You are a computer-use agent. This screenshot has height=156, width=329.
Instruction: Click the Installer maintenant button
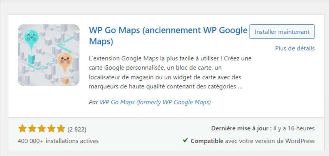click(x=282, y=32)
